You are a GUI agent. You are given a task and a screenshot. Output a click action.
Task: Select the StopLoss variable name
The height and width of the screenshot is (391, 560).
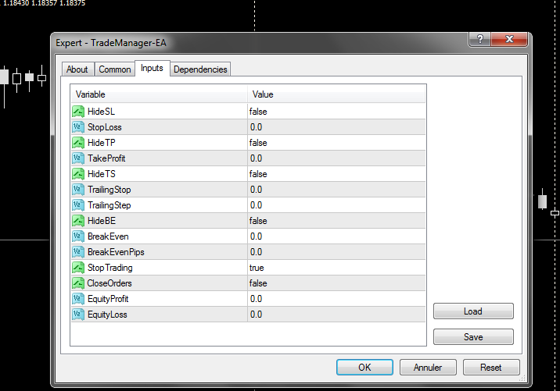pos(105,127)
